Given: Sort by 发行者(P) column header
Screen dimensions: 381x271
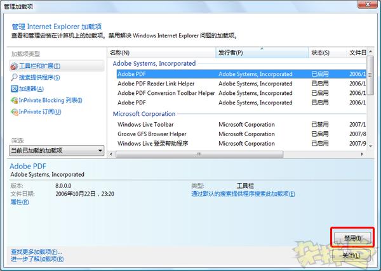Looking at the screenshot, I should click(x=262, y=53).
